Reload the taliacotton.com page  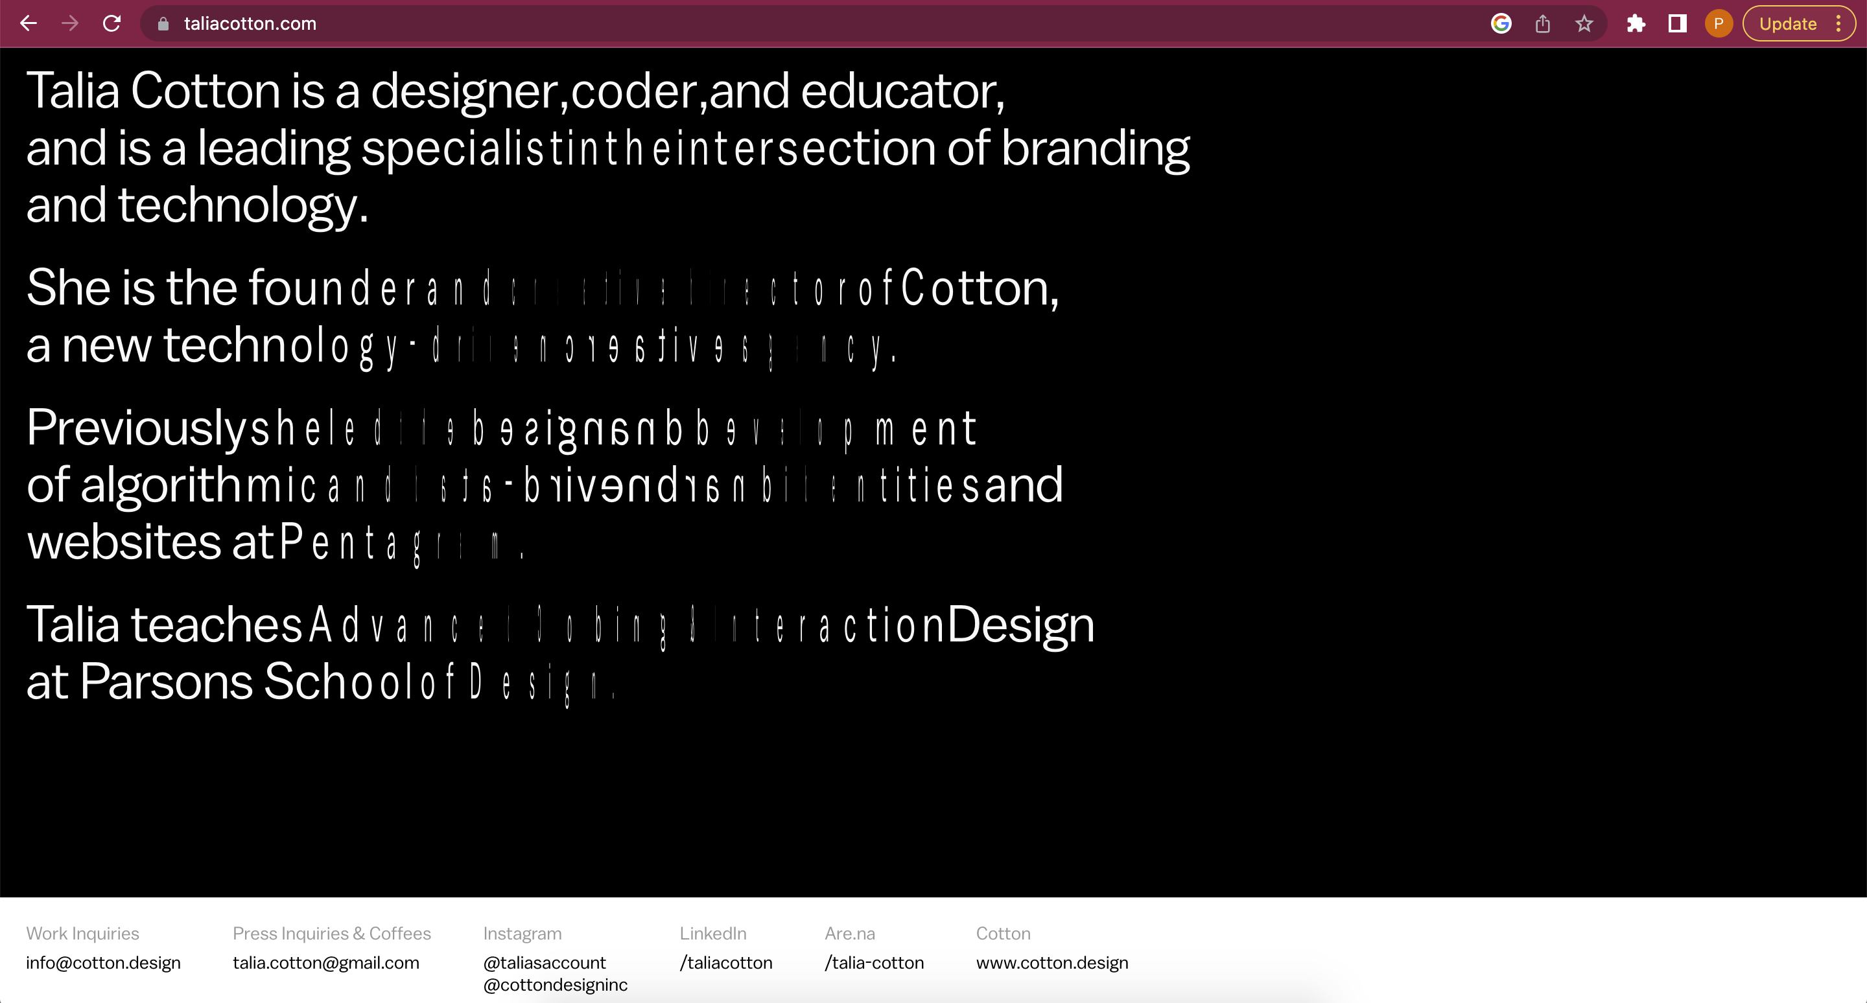pyautogui.click(x=112, y=24)
